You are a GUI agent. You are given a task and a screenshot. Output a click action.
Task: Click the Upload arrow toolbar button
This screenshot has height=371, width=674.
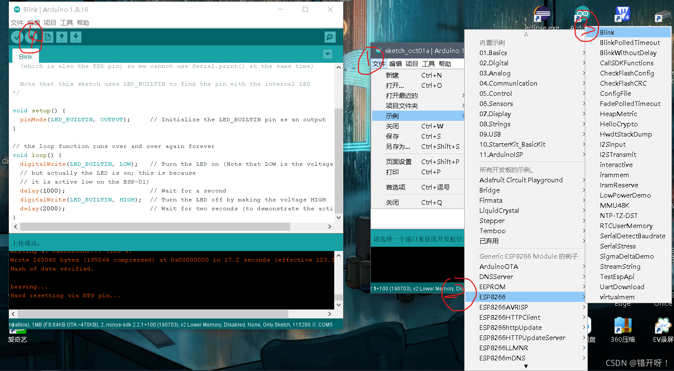click(x=31, y=37)
